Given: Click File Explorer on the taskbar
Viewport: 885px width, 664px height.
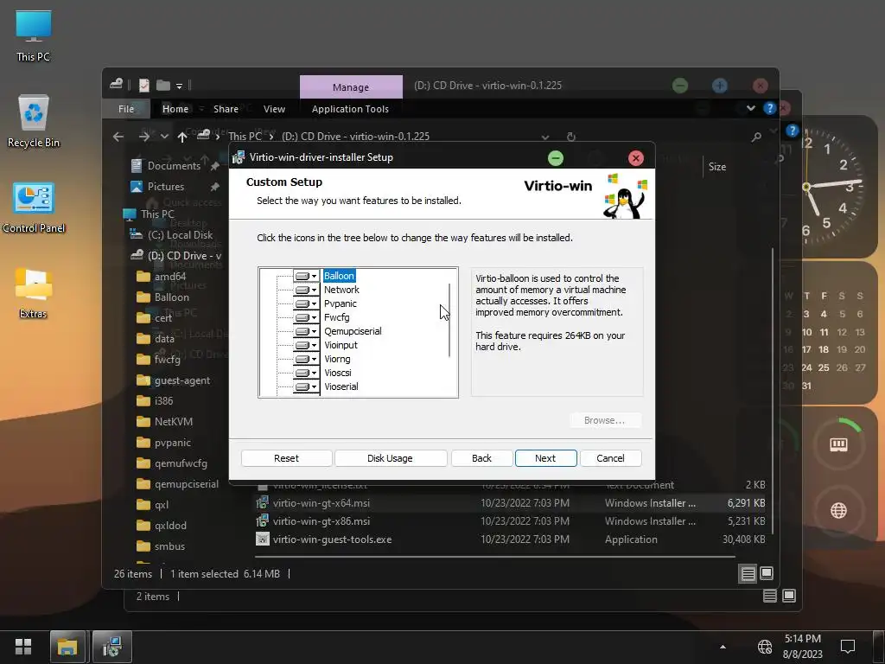Looking at the screenshot, I should (67, 647).
